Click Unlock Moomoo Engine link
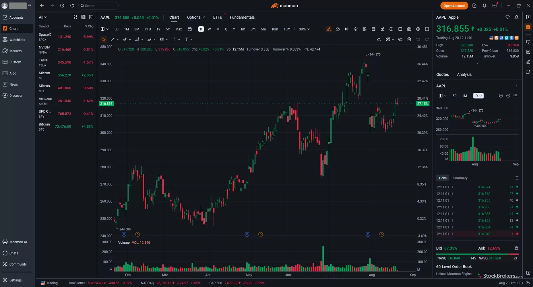Viewport: 533px width, 287px height. 454,274
